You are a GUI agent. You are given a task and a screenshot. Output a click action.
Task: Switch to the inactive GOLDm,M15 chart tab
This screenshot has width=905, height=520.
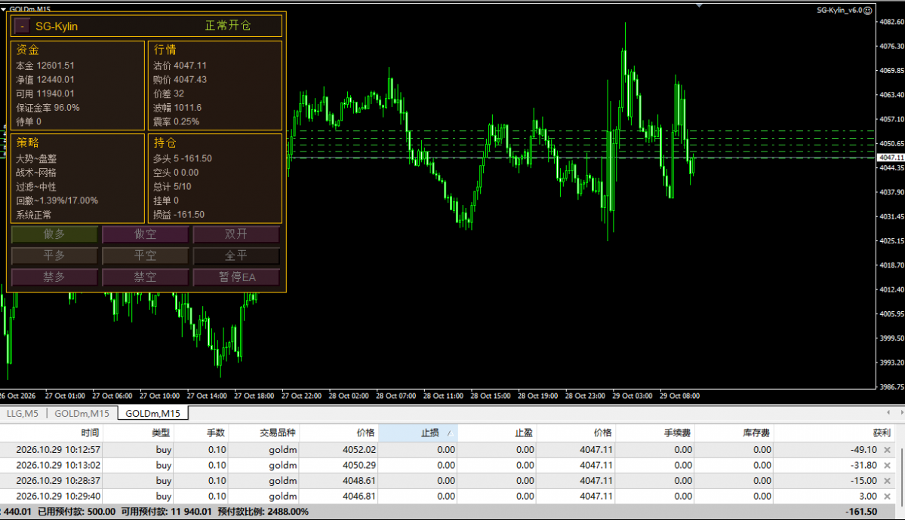[82, 413]
